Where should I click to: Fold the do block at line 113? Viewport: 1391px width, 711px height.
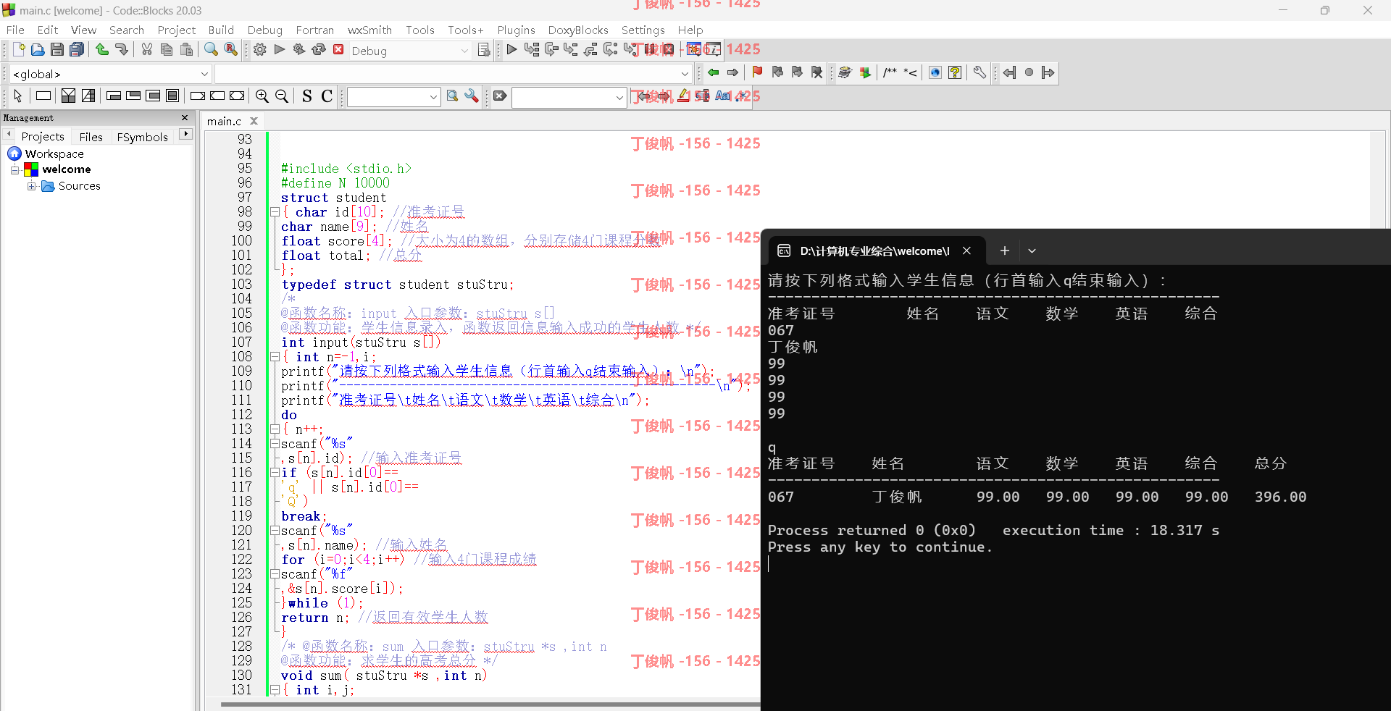[x=275, y=429]
